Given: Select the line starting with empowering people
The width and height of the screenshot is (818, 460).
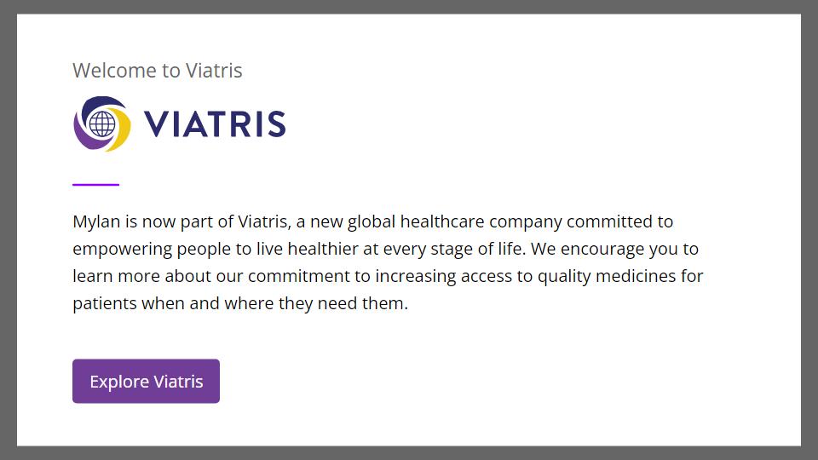Looking at the screenshot, I should [x=385, y=250].
